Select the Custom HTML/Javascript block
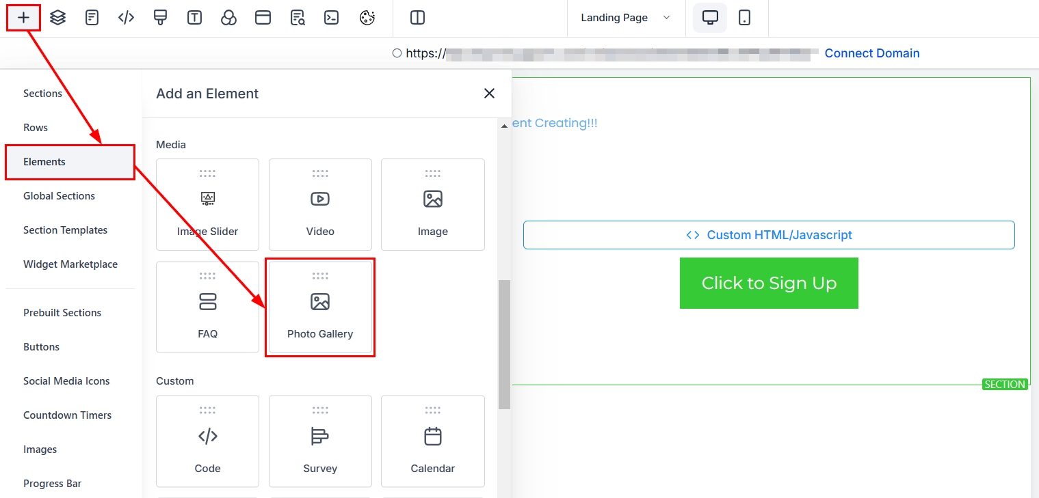 click(769, 235)
